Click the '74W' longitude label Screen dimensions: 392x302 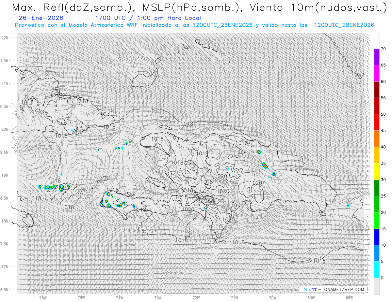[120, 297]
